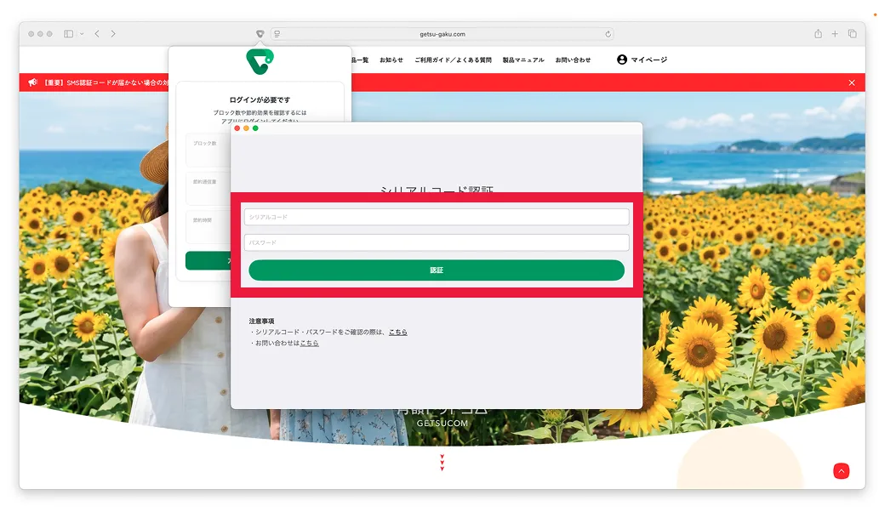Screen dimensions: 879x512
Task: Click the megaphone icon in the red banner
Action: 33,82
